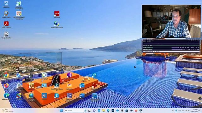Open the green circular arrows app shortcut

[x=44, y=75]
